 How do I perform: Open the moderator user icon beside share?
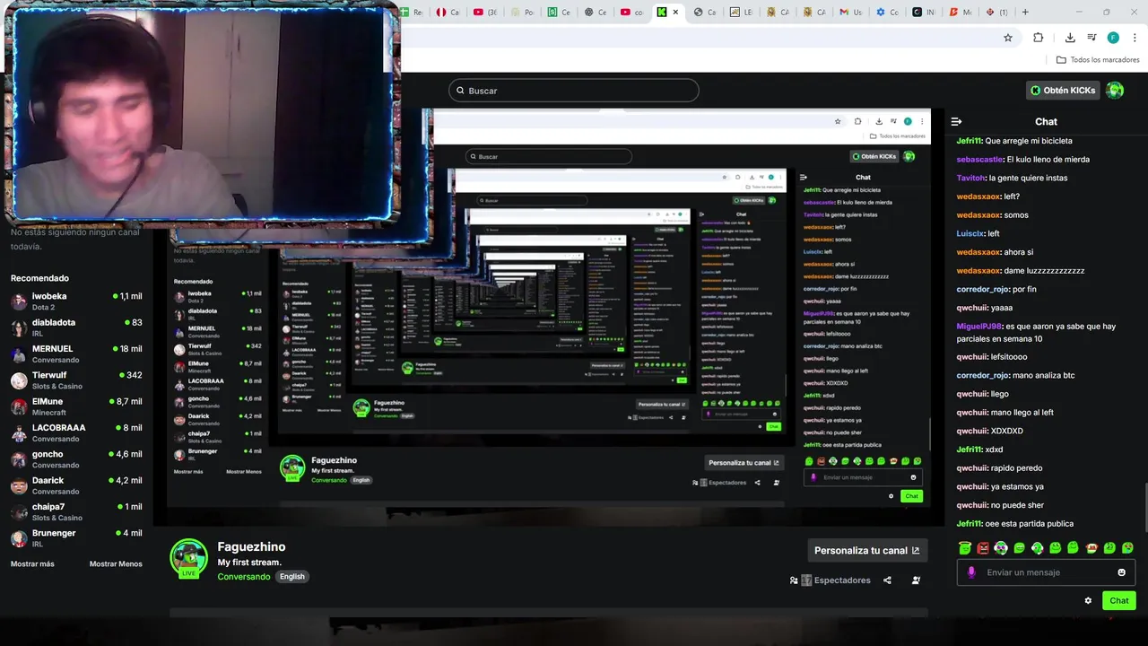[x=916, y=581]
